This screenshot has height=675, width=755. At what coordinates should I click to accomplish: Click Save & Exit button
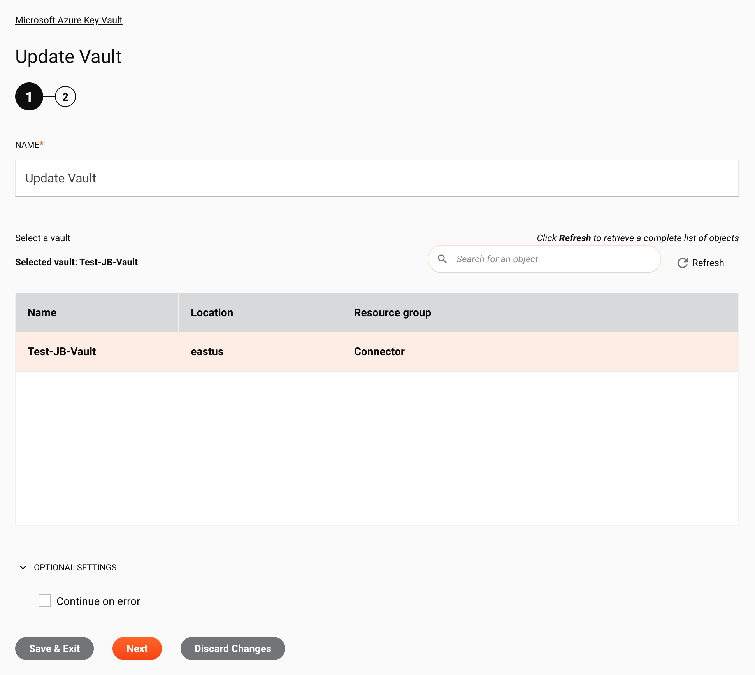[x=54, y=648]
